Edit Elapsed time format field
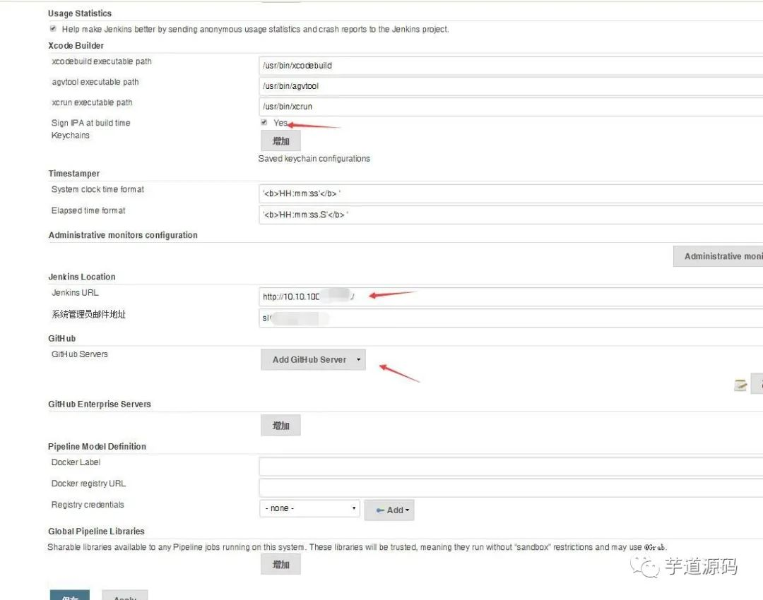 511,215
